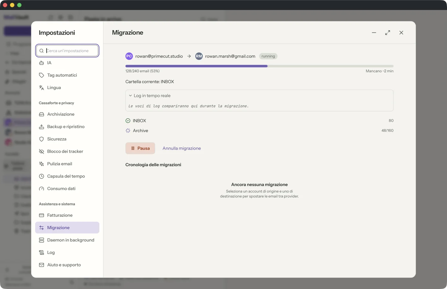The width and height of the screenshot is (447, 289).
Task: Click the Log scroll icon
Action: (x=41, y=253)
